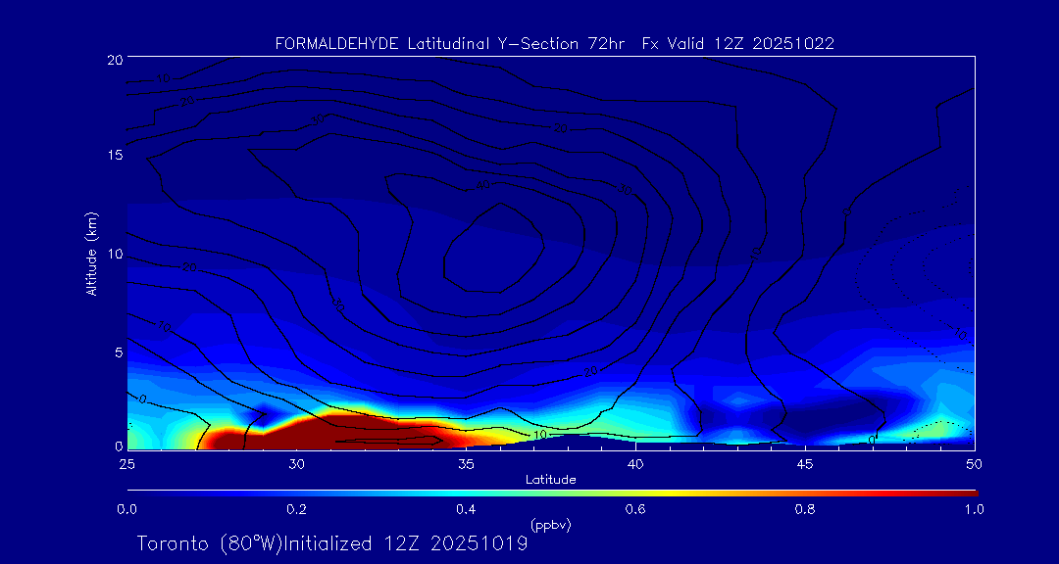Click the FORMALDEHYDE plot title text
Screen dimensions: 1059x564
click(x=554, y=43)
